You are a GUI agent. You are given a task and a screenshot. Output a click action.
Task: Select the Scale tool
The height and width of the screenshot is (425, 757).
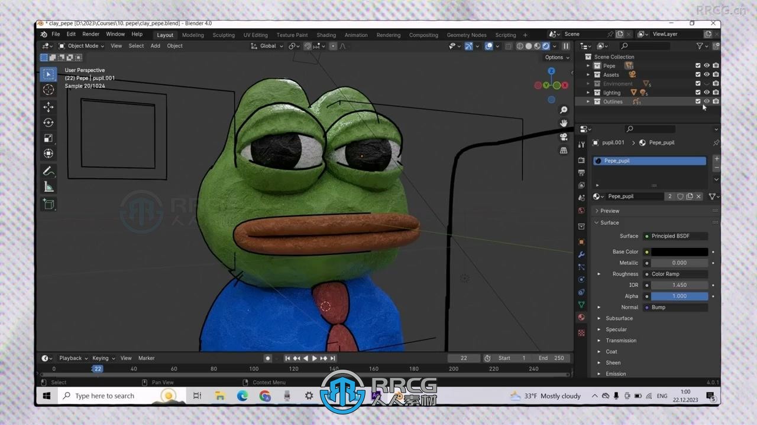48,138
